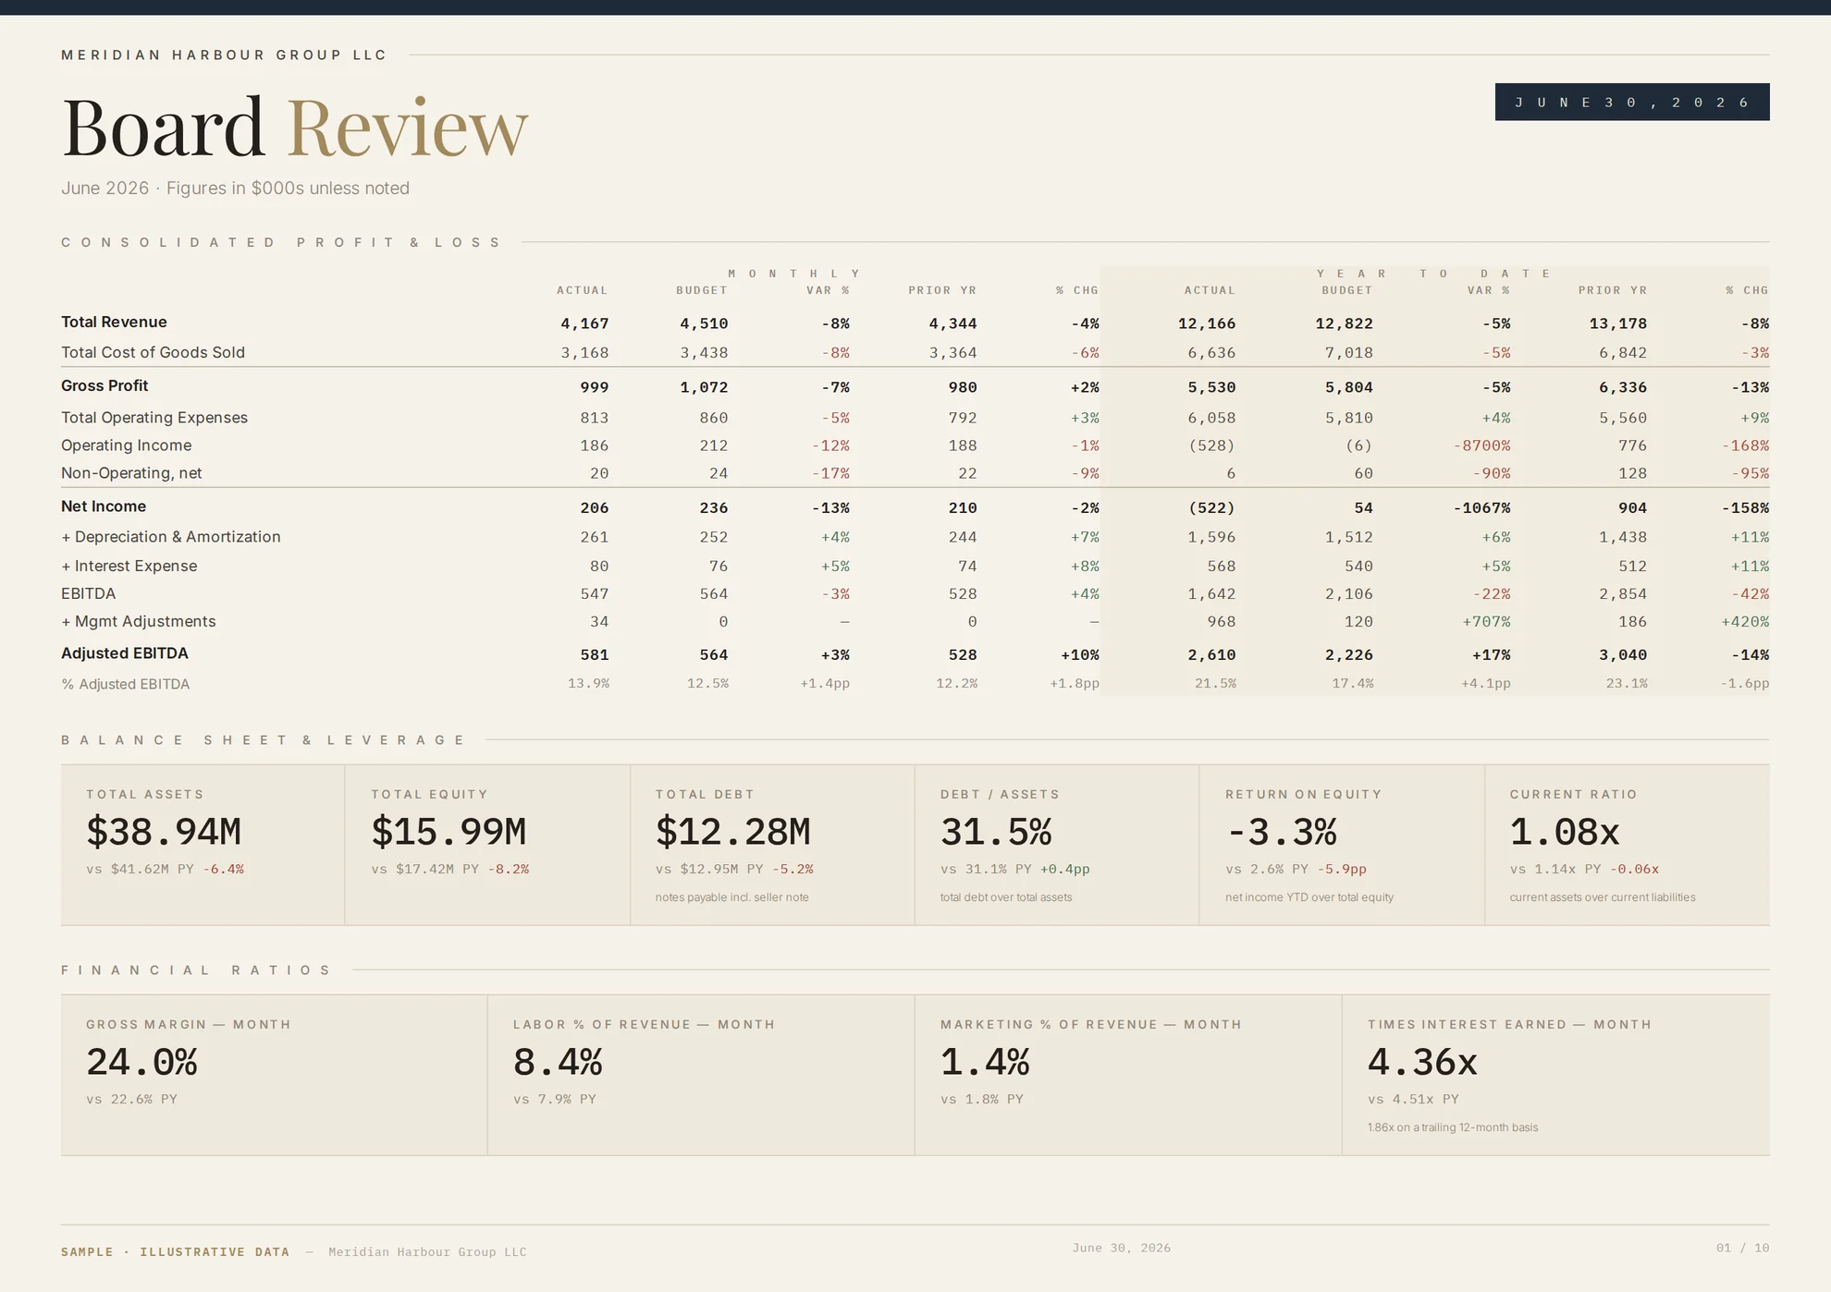
Task: Select the Adjusted EBITDA row label
Action: 125,653
